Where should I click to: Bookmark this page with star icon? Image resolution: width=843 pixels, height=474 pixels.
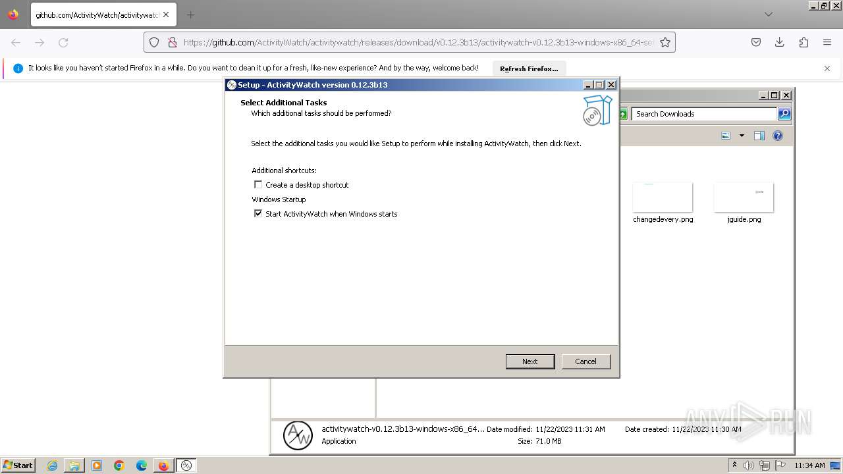665,42
